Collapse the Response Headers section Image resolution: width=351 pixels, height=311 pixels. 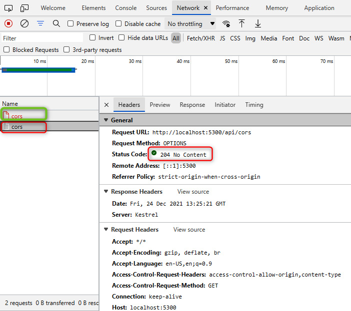pyautogui.click(x=106, y=192)
